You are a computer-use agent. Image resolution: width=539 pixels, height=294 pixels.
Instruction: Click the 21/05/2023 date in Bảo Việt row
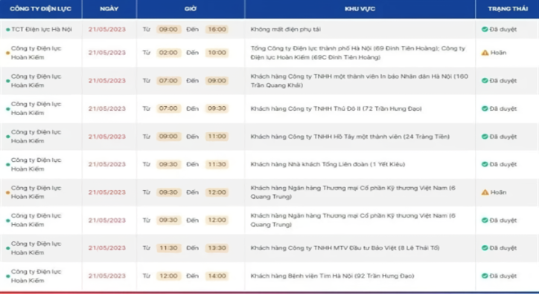click(x=107, y=248)
